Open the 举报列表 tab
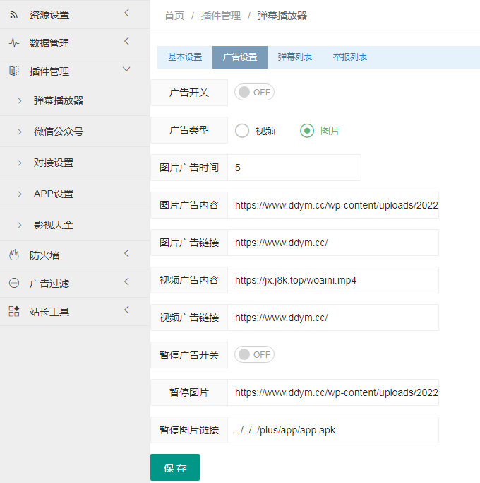Viewport: 480px width, 483px height. pyautogui.click(x=350, y=57)
